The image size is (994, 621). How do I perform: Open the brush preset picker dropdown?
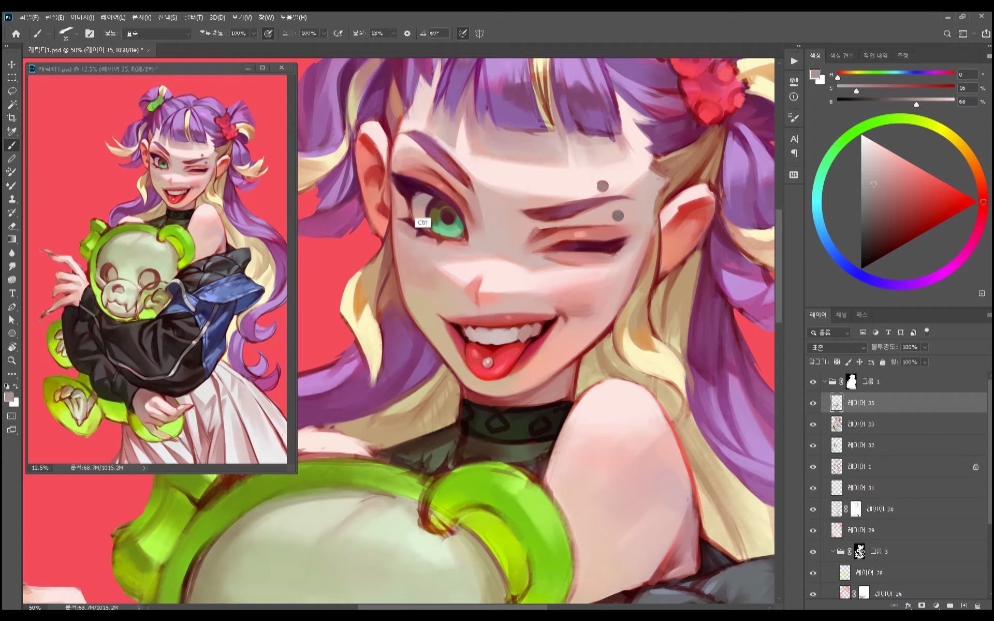77,34
